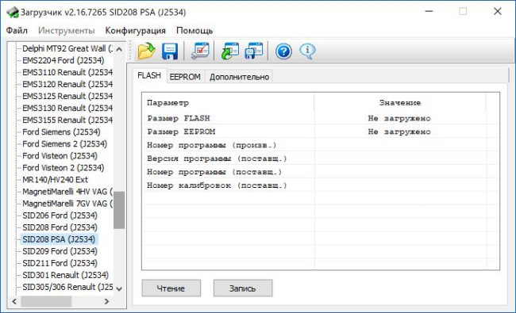
Task: Click the application icon in the title bar
Action: (x=13, y=12)
